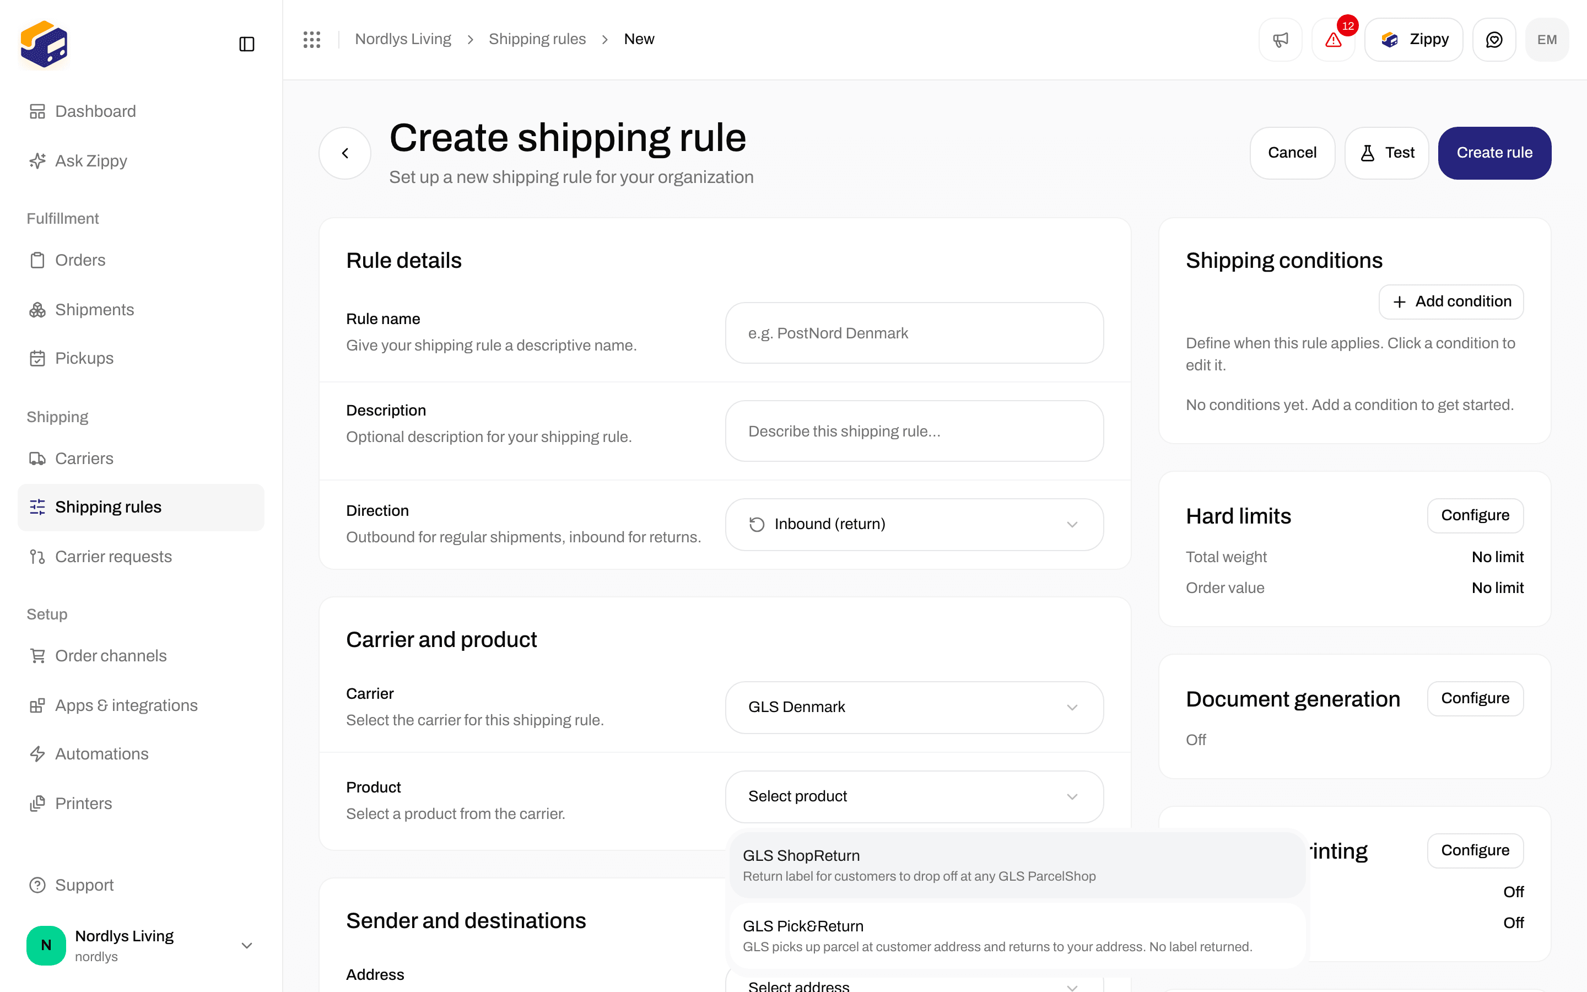Screen dimensions: 1587x992
Task: Click Shipping rules breadcrumb
Action: 537,39
